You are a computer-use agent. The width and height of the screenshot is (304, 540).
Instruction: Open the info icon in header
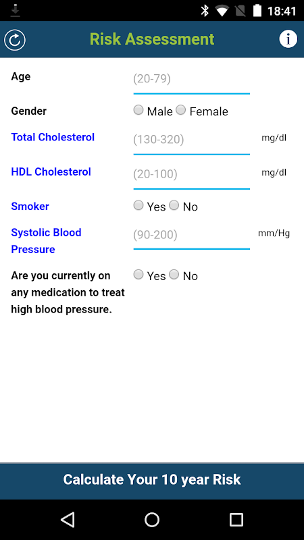(x=288, y=39)
